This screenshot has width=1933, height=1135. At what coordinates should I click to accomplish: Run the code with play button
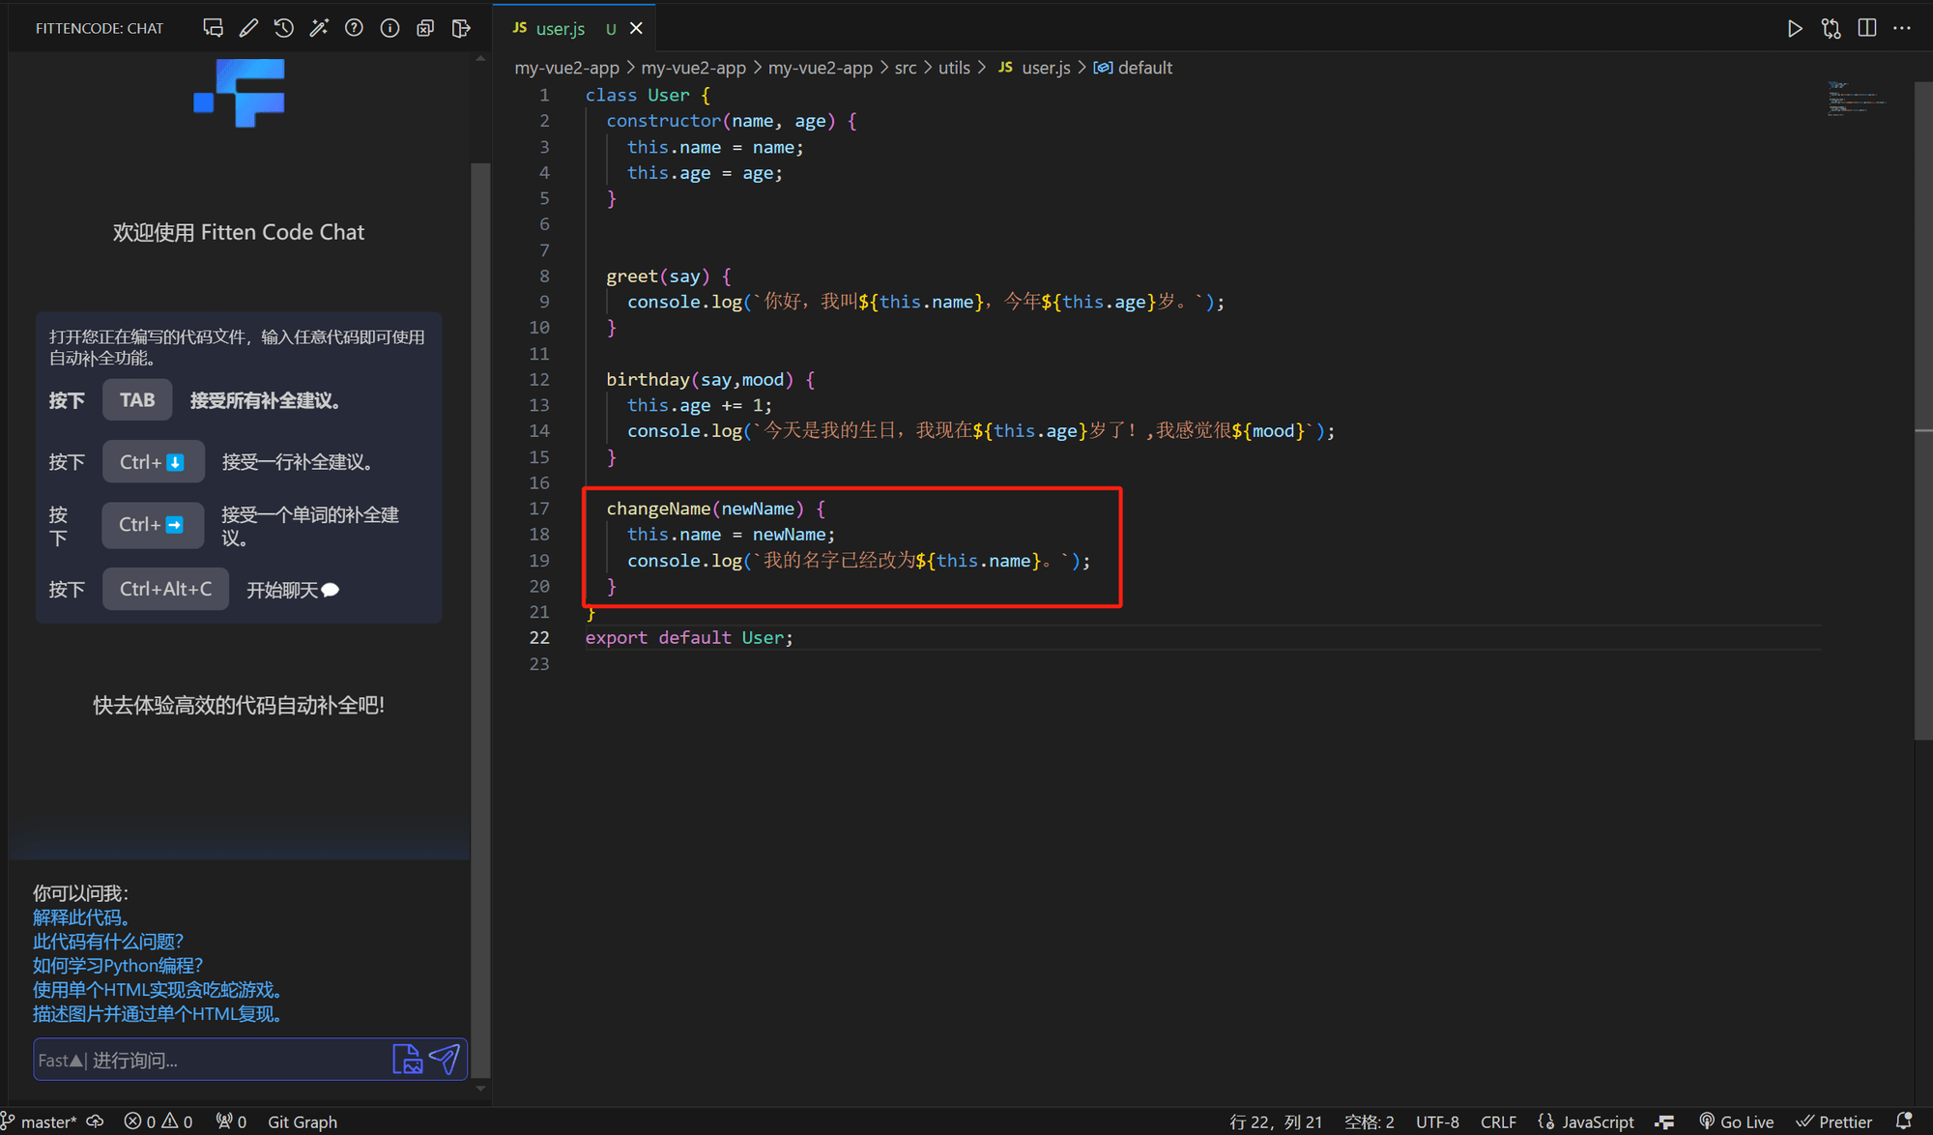point(1794,28)
